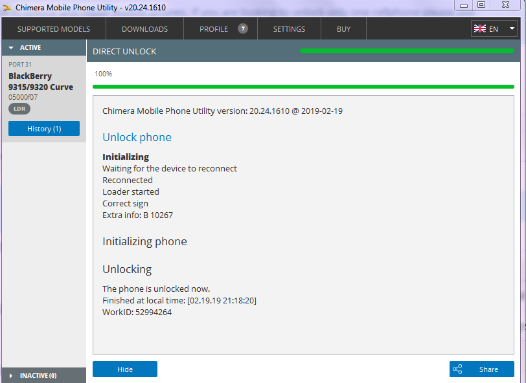Click the 'Loader started' log line
This screenshot has width=526, height=383.
(131, 191)
